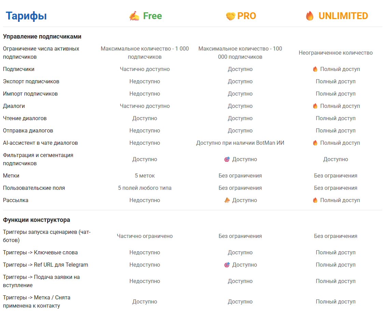
Task: Click fire icon in Диалоги row
Action: pos(315,106)
